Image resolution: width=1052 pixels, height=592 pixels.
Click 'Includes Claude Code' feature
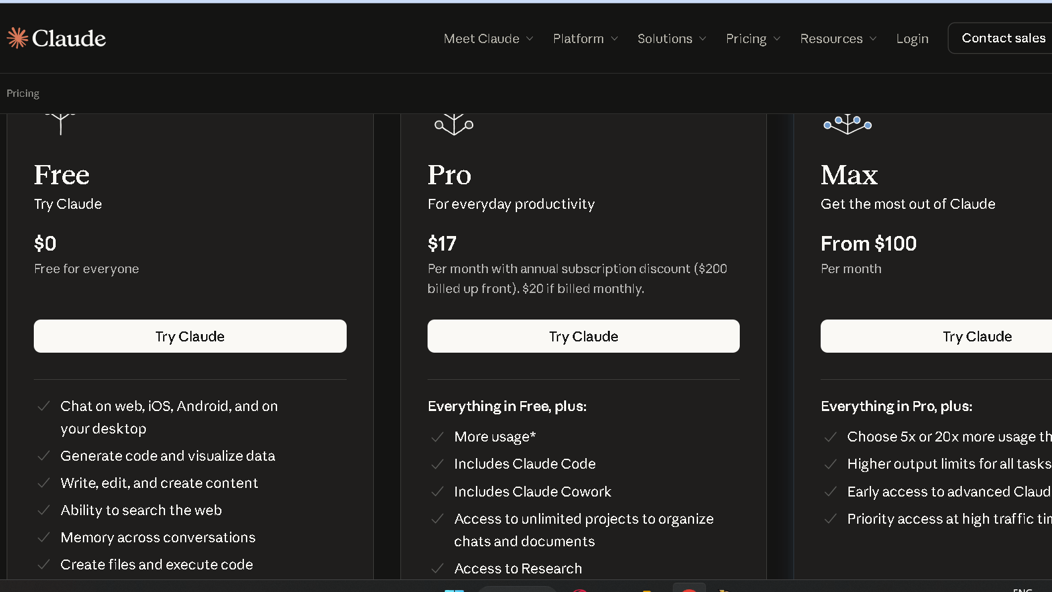tap(525, 464)
